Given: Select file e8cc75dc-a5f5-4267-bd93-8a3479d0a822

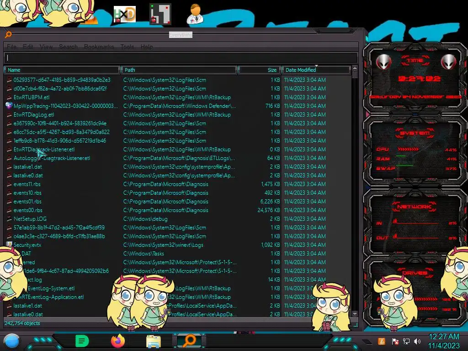Looking at the screenshot, I should [x=62, y=132].
